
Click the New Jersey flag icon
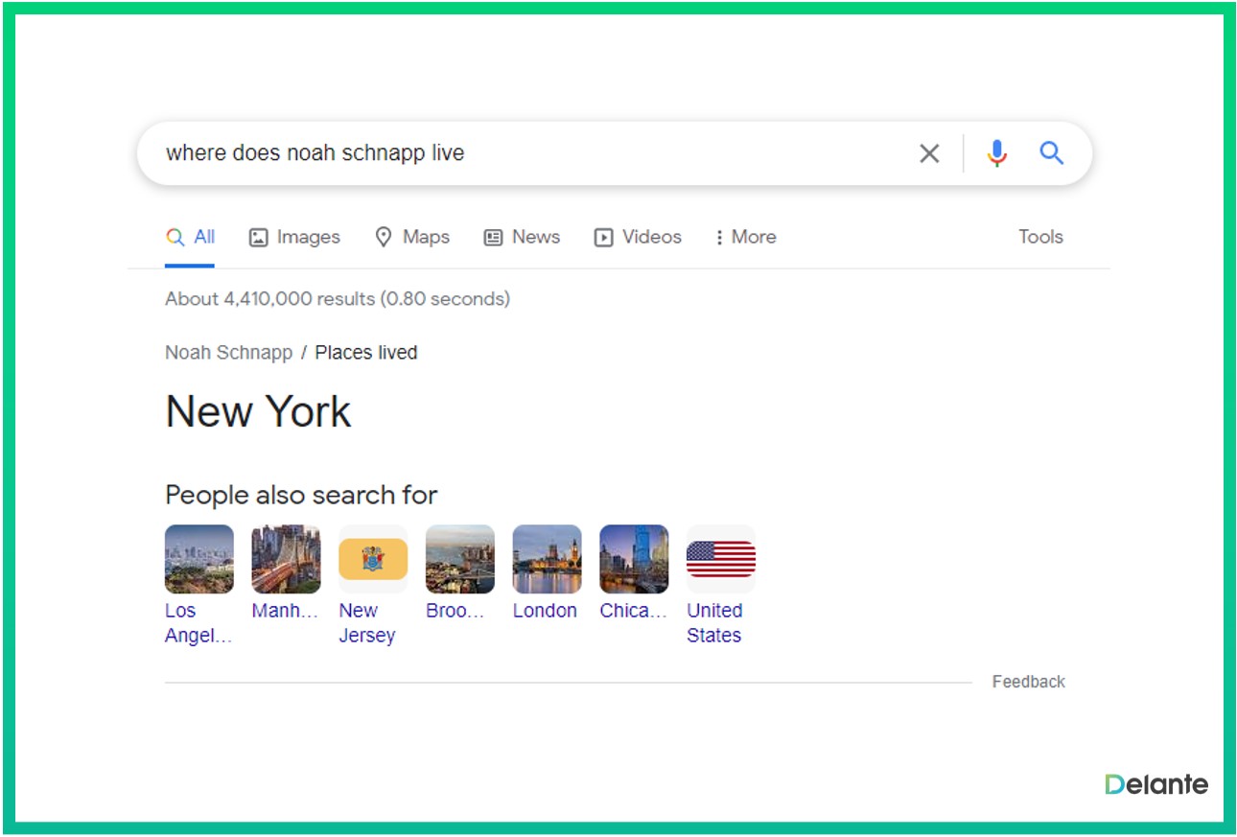click(373, 559)
